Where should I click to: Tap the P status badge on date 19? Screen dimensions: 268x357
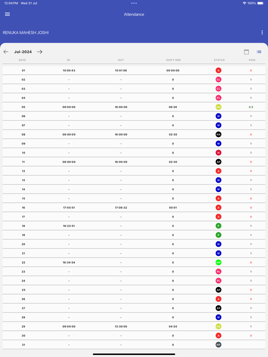tap(218, 235)
